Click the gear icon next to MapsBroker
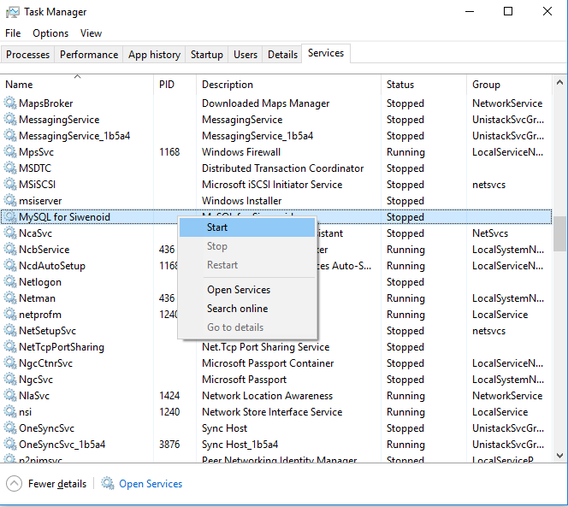Screen dimensions: 568x507 tap(10, 103)
